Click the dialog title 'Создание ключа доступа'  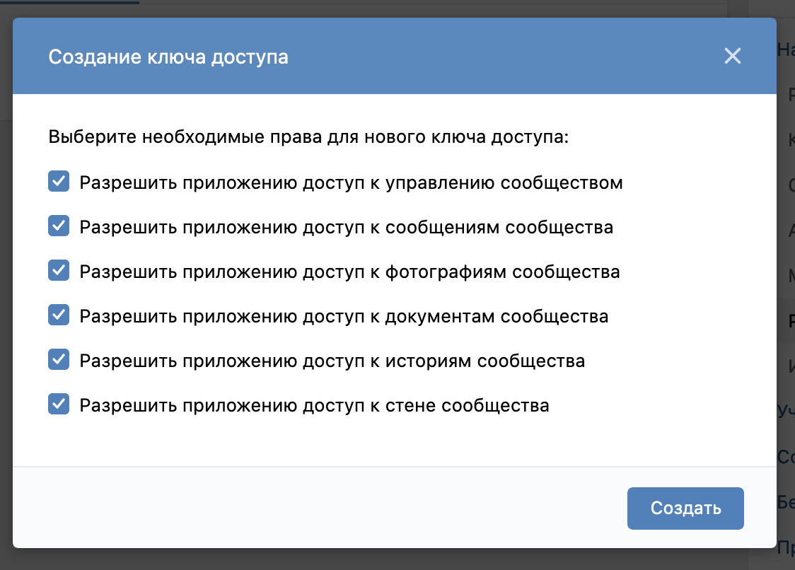coord(168,57)
